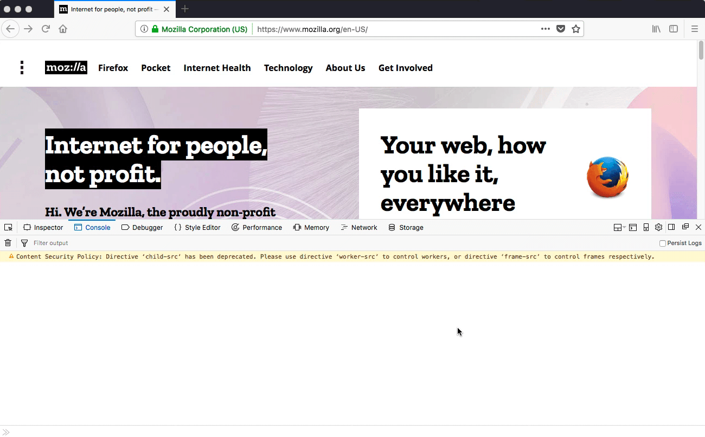Click the page vertical scrollbar thumb
Screen dimensions: 705x437
701,50
